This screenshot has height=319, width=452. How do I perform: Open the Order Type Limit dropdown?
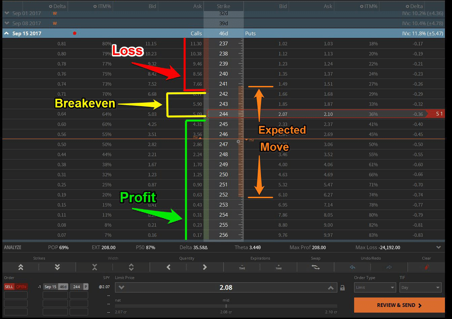[375, 287]
